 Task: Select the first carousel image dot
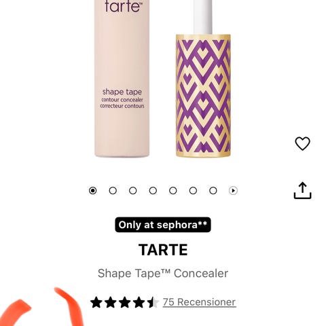pyautogui.click(x=92, y=191)
